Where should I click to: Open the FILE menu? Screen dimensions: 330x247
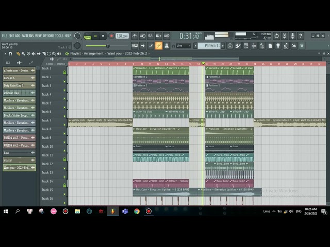tap(5, 36)
